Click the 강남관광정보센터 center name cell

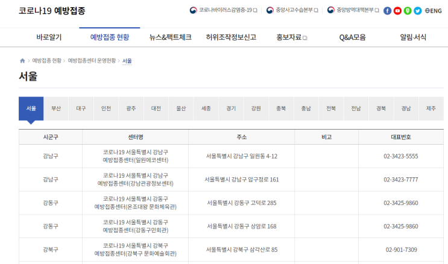pos(136,180)
